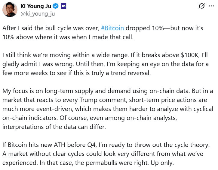Open Ki Young Ju's profile picture
218x170 pixels.
pyautogui.click(x=10, y=10)
